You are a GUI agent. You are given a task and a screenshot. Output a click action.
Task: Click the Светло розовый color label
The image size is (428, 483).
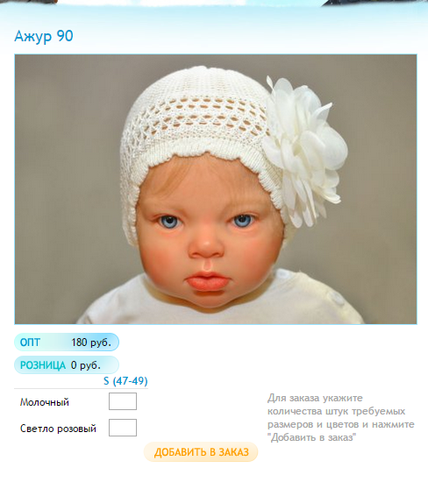click(x=58, y=429)
